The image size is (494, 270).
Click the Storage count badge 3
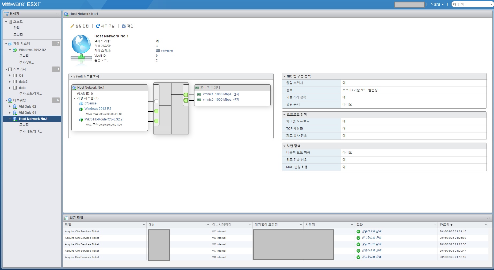tap(56, 69)
